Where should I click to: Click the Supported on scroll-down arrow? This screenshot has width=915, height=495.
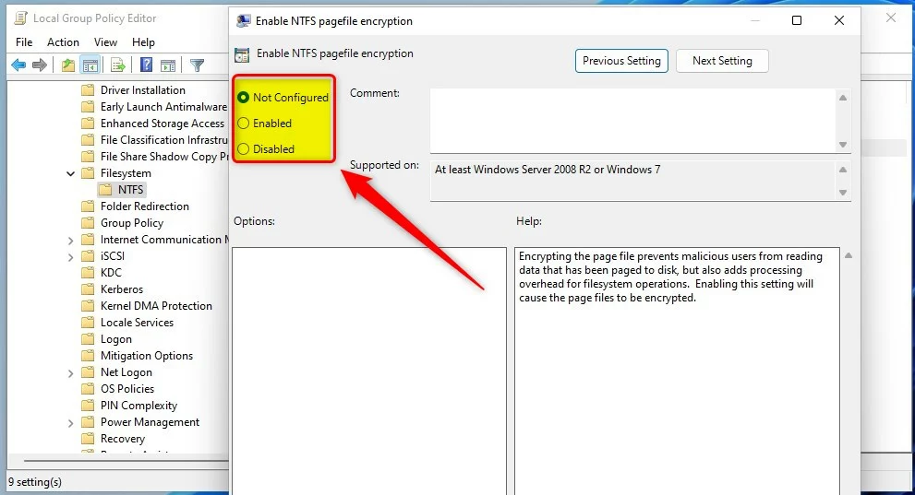pyautogui.click(x=843, y=192)
